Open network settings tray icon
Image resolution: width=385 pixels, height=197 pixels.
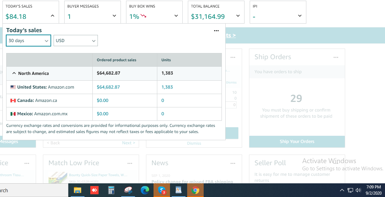[350, 190]
